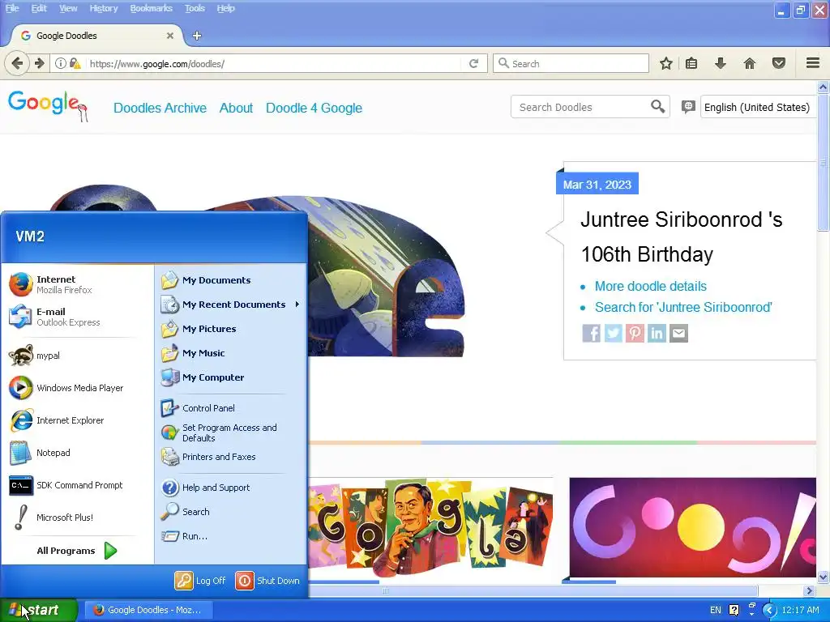
Task: Open the Downloads arrow icon
Action: (x=720, y=63)
